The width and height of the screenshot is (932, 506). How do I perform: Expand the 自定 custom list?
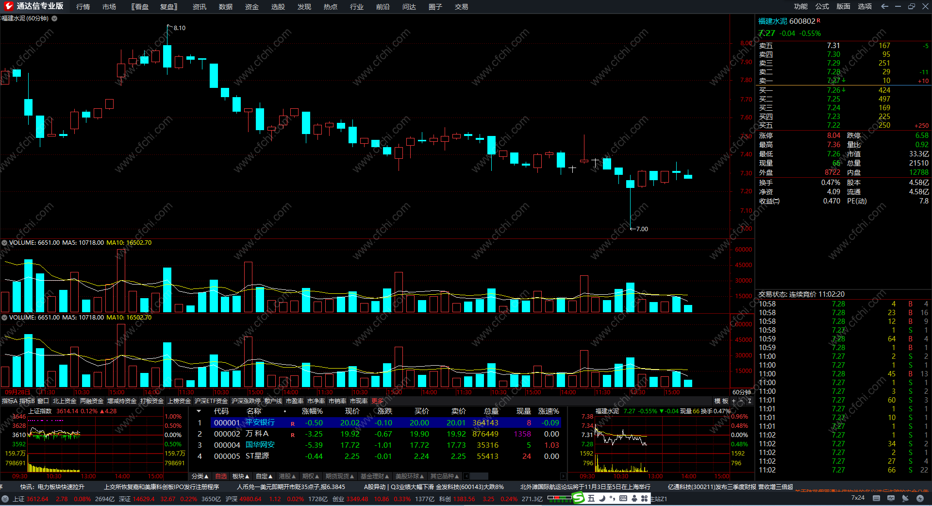(264, 476)
